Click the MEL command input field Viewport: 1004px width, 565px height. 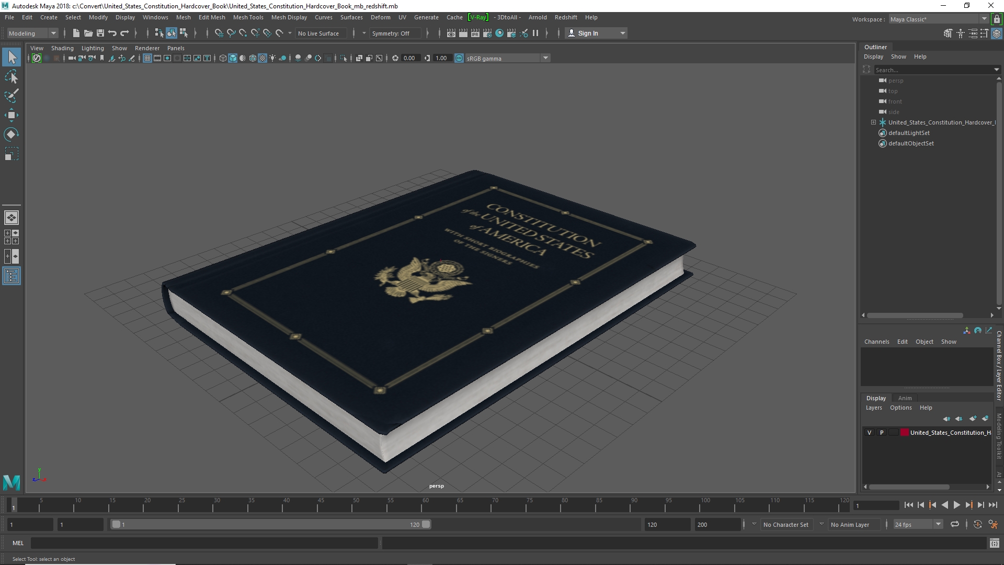pos(204,543)
